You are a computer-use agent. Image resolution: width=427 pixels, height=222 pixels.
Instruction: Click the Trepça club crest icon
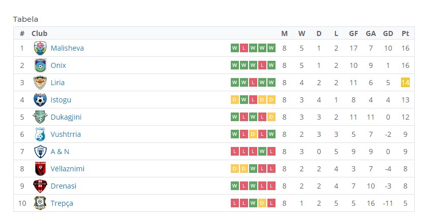(x=40, y=203)
